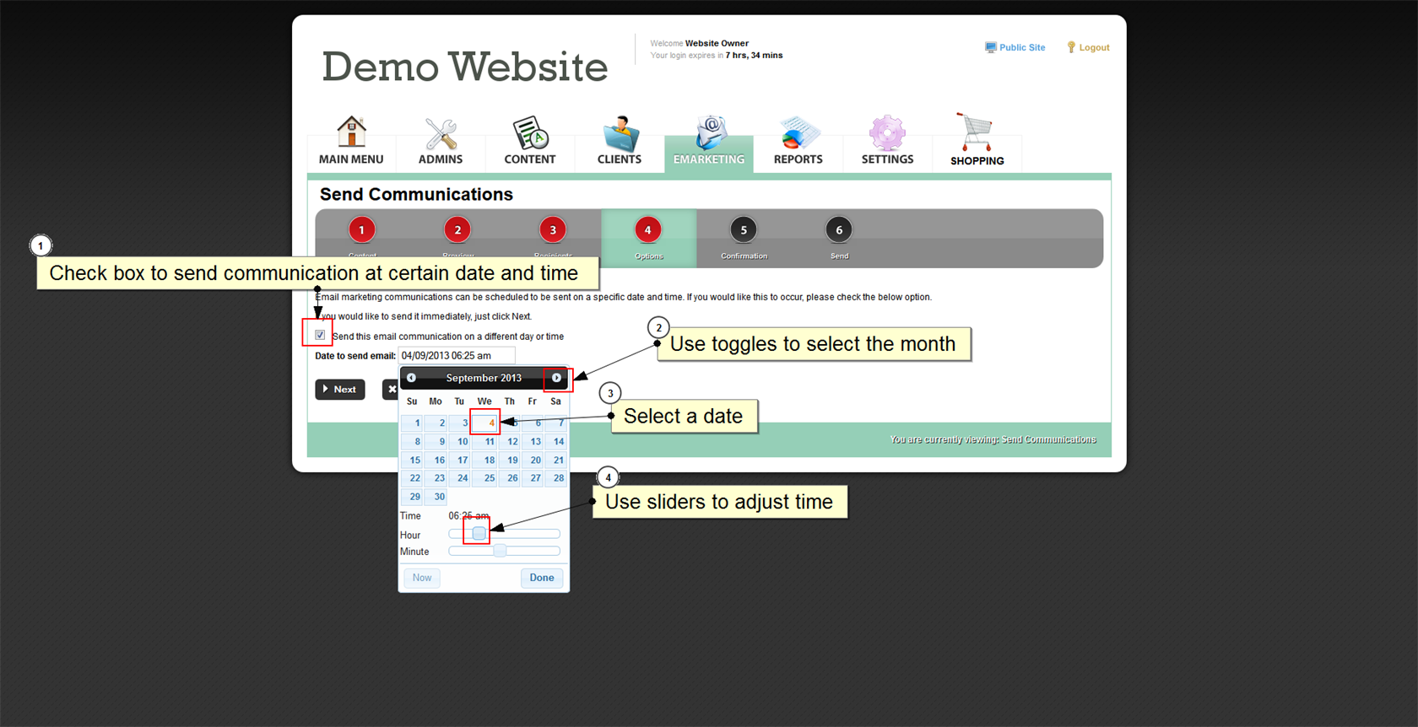Image resolution: width=1418 pixels, height=727 pixels.
Task: Click Done in the date picker
Action: (x=542, y=578)
